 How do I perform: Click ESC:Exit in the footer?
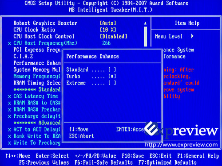(160, 156)
